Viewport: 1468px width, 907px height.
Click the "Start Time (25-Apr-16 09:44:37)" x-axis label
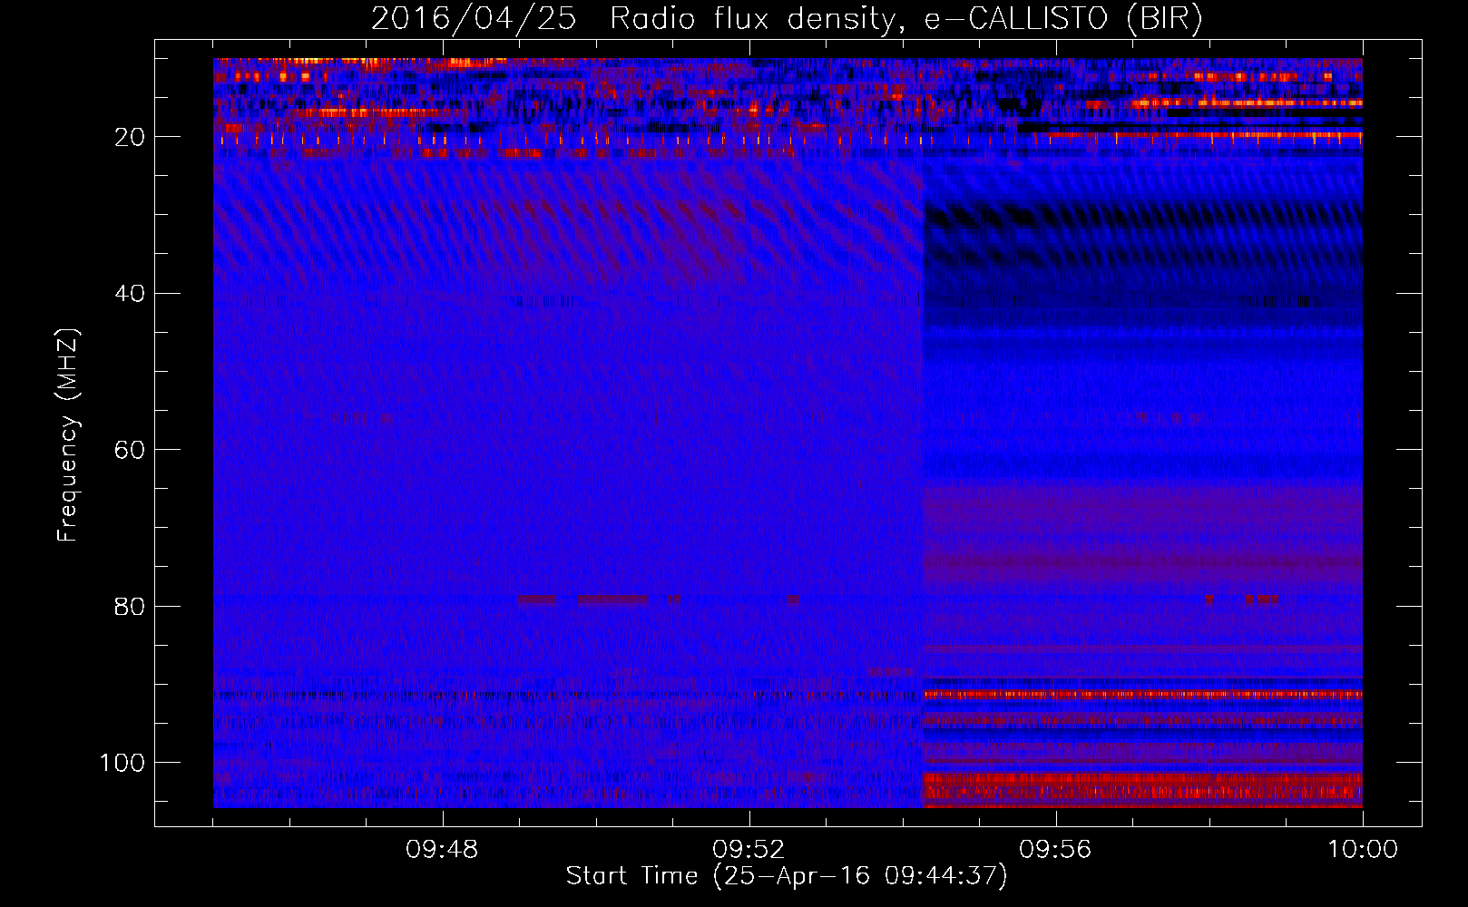(787, 876)
